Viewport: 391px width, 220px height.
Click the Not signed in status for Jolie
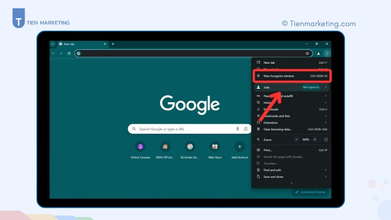pyautogui.click(x=311, y=87)
